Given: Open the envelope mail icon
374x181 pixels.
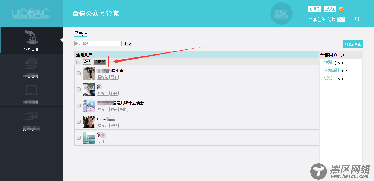Looking at the screenshot, I should click(x=341, y=20).
